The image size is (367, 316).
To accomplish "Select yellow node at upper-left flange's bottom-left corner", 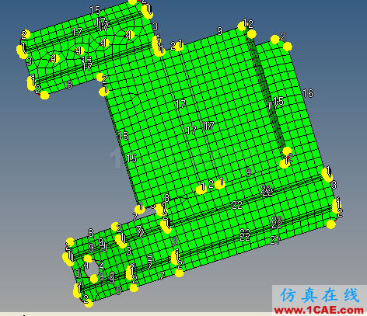I will pyautogui.click(x=45, y=95).
